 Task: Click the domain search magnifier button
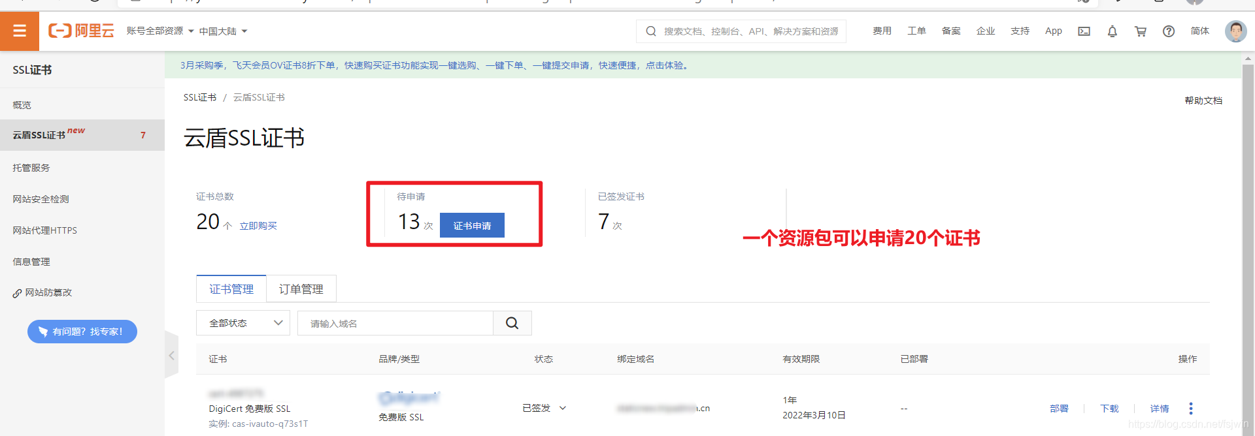(512, 323)
